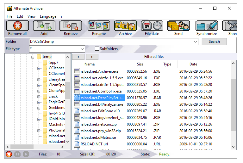Click the file list vertical scrollbar thumb
Image resolution: width=243 pixels, height=163 pixels.
click(x=233, y=105)
